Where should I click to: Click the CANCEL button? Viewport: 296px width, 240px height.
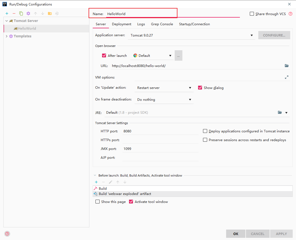tap(257, 234)
